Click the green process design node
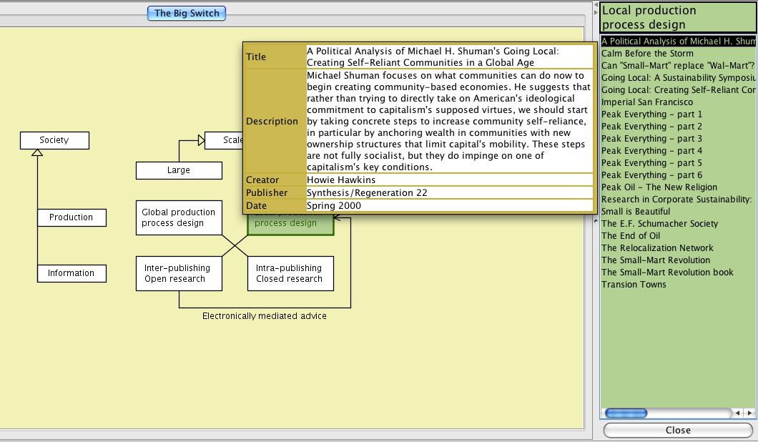Image resolution: width=758 pixels, height=442 pixels. (290, 225)
